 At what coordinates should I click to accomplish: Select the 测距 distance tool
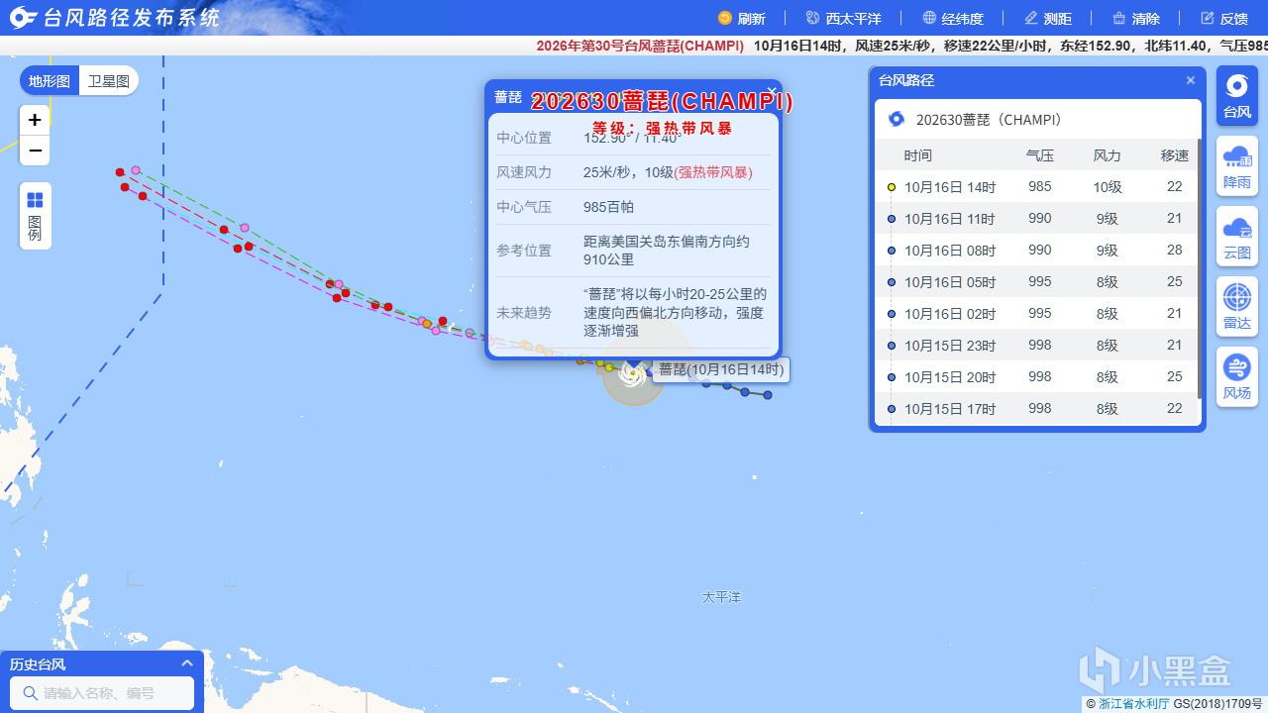tap(1047, 18)
